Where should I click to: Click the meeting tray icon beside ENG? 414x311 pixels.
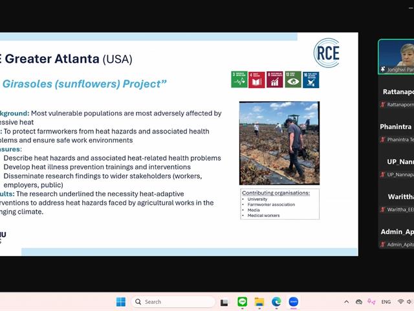pyautogui.click(x=371, y=302)
